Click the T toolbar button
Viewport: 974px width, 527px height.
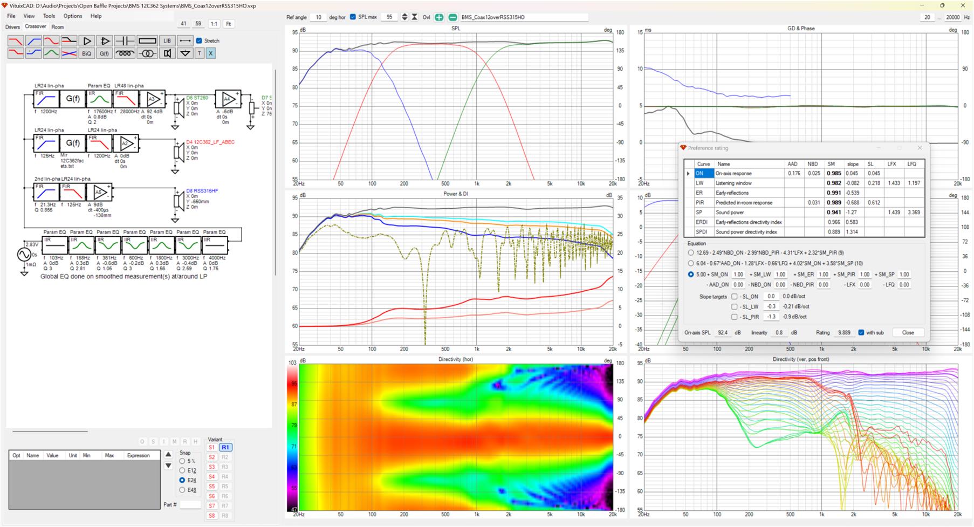200,53
